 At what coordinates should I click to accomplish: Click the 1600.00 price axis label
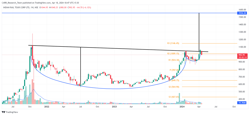242,10
